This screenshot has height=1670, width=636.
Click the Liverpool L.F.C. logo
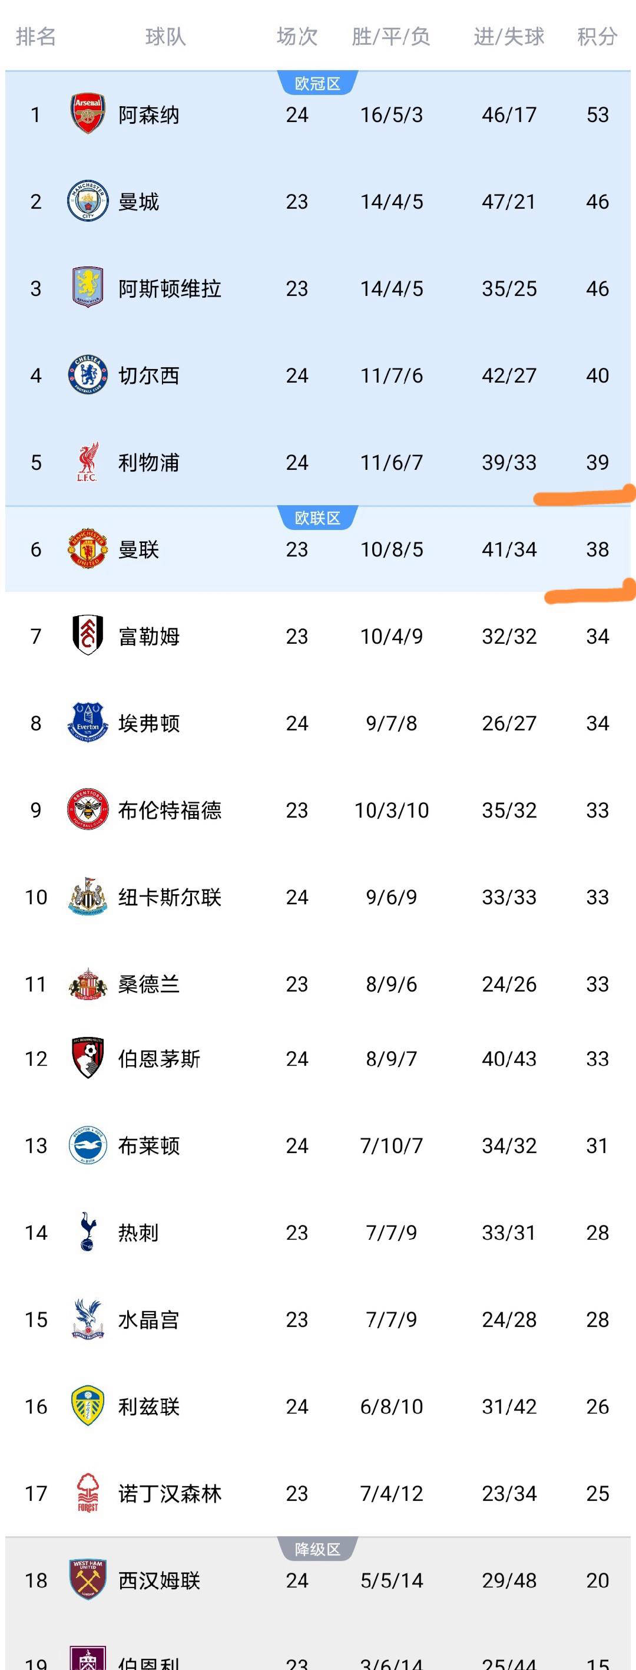[x=87, y=462]
